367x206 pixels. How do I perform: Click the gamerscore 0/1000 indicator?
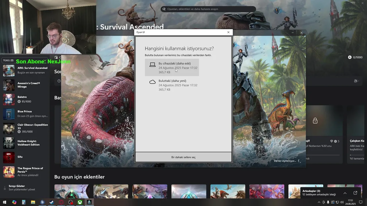[x=355, y=57]
